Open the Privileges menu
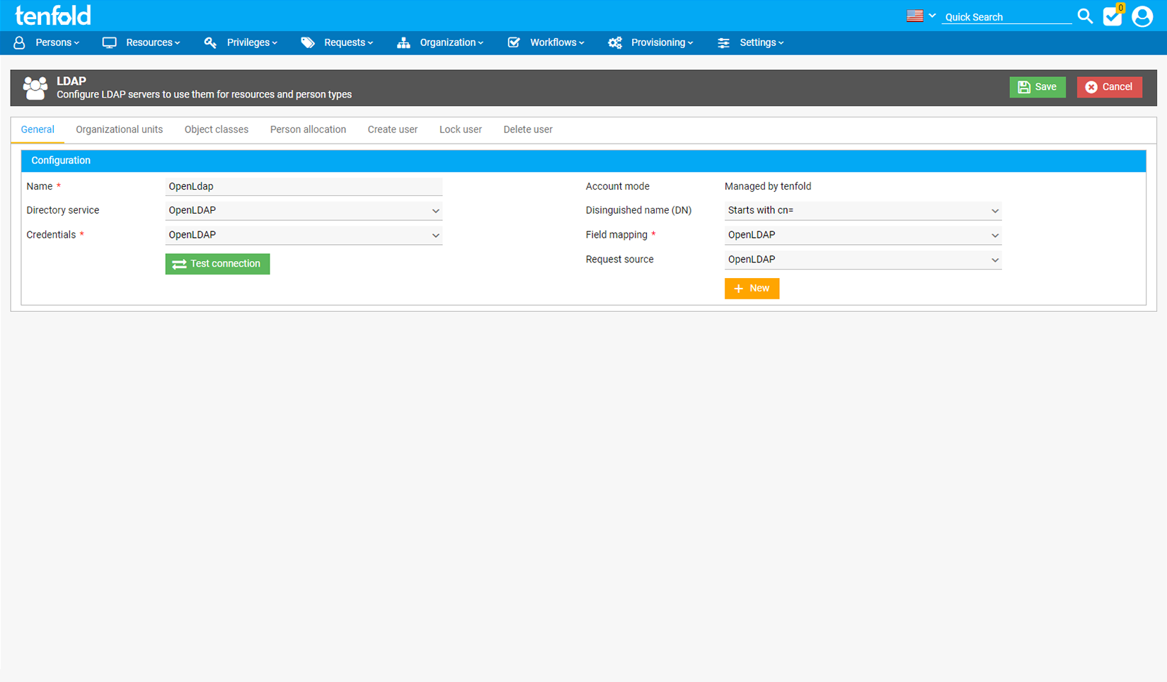The image size is (1167, 682). [252, 42]
